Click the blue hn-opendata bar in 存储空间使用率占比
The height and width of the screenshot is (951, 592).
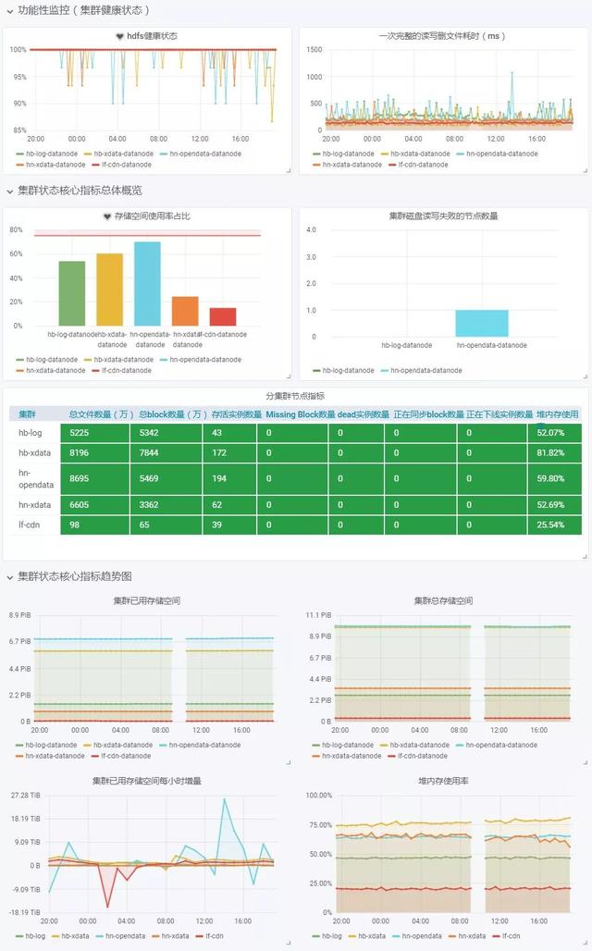coord(147,284)
